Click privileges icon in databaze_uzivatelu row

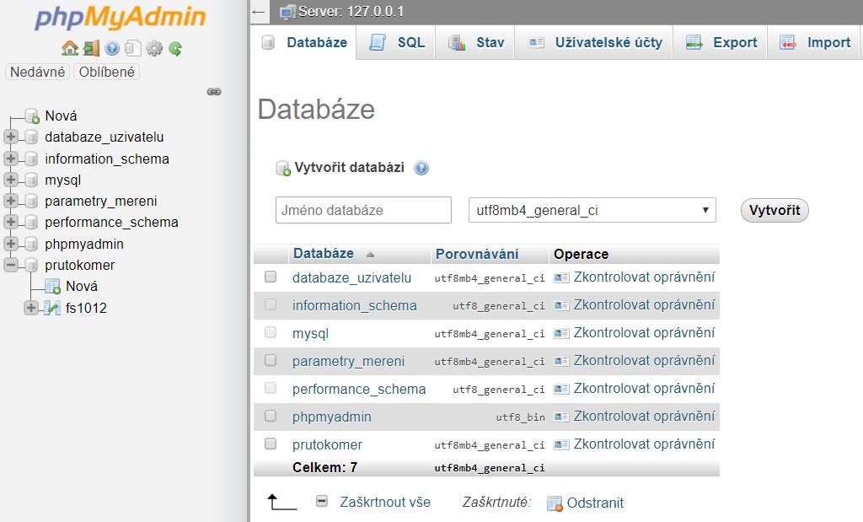(560, 277)
